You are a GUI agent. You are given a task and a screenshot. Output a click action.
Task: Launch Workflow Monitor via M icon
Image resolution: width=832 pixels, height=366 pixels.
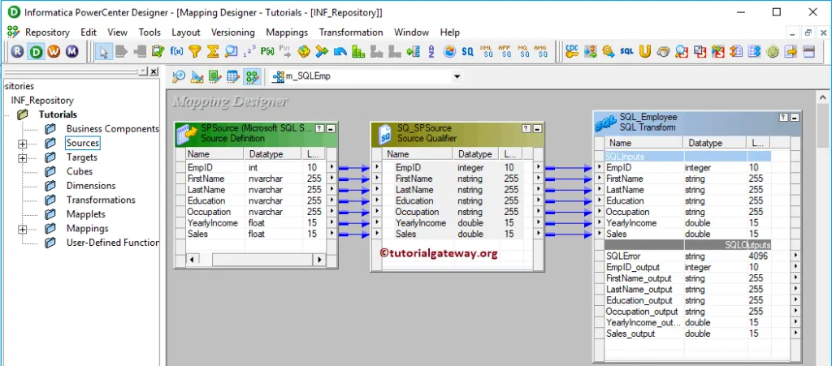tap(72, 51)
